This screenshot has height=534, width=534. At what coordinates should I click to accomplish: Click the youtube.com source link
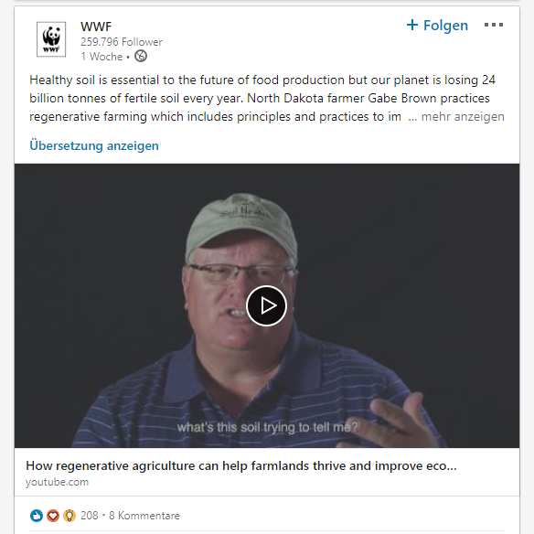tap(57, 482)
